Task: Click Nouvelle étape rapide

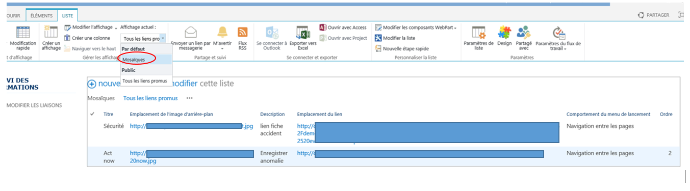Action: coord(402,49)
